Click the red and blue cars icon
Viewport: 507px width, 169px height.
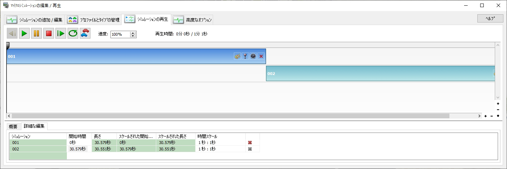point(85,34)
